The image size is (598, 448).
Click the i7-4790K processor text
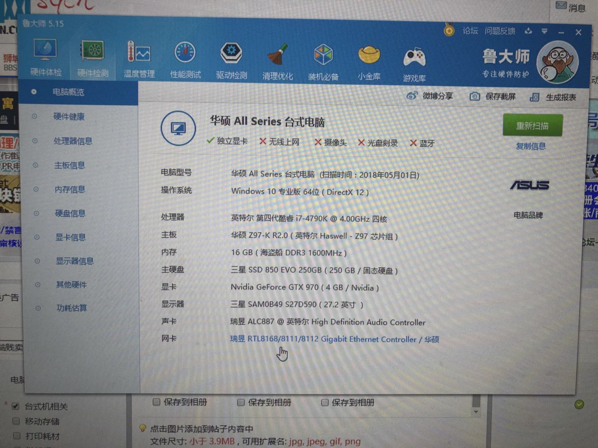pyautogui.click(x=309, y=218)
